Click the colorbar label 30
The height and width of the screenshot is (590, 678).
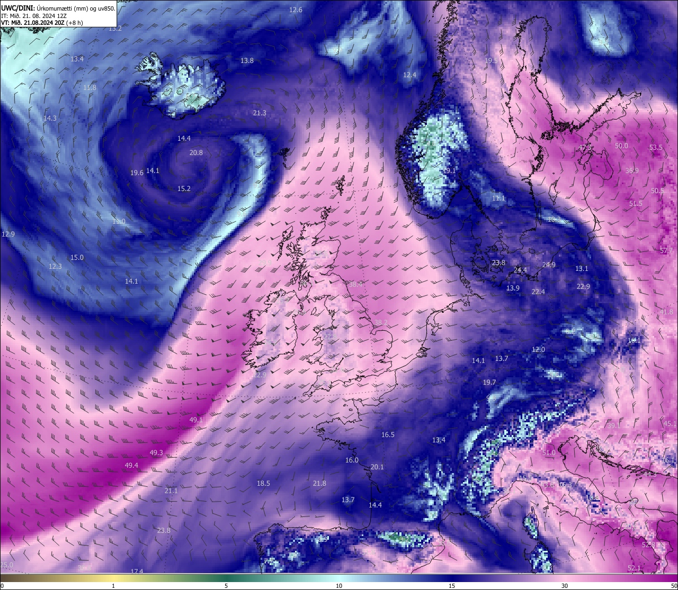(x=565, y=586)
